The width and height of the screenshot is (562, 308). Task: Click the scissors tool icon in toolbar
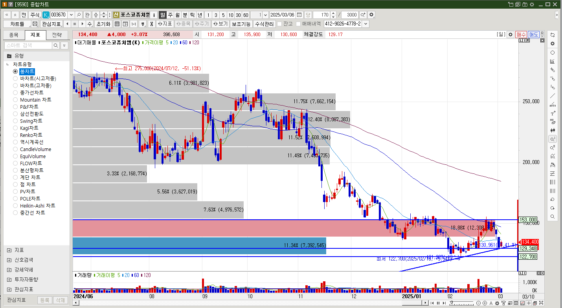(x=152, y=24)
